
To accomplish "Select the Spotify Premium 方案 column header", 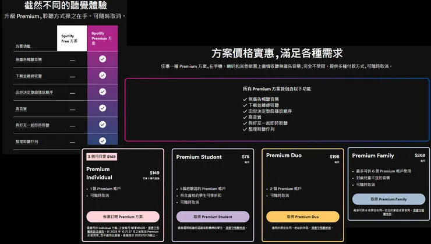I will tap(103, 38).
